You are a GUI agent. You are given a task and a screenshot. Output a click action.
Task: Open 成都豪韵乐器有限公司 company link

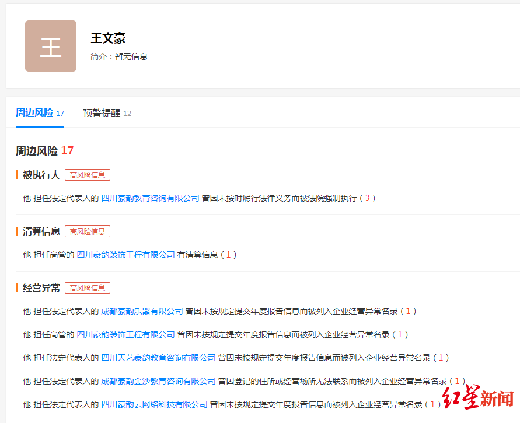point(142,312)
